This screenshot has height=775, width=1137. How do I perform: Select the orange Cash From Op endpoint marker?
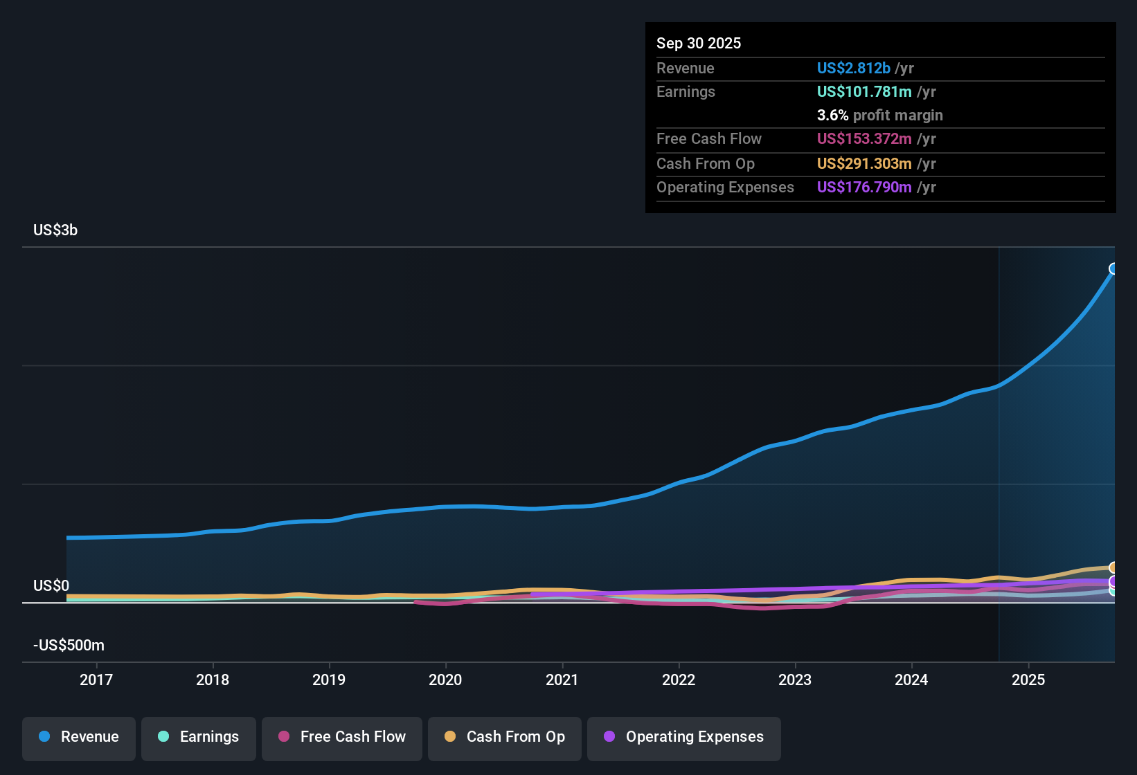coord(1113,567)
